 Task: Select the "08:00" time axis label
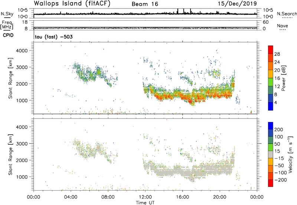(x=108, y=197)
